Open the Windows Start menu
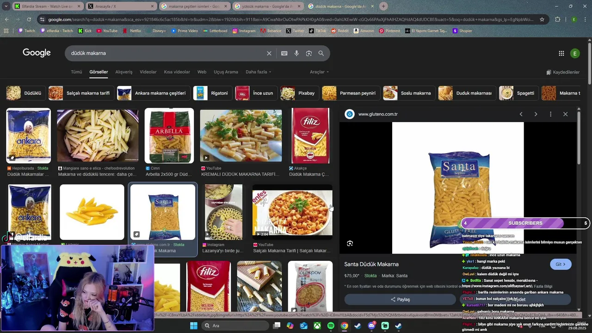The image size is (592, 333). pos(193,326)
